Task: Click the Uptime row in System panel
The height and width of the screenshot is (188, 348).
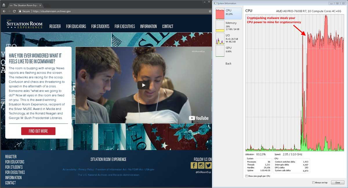Action: click(x=258, y=170)
